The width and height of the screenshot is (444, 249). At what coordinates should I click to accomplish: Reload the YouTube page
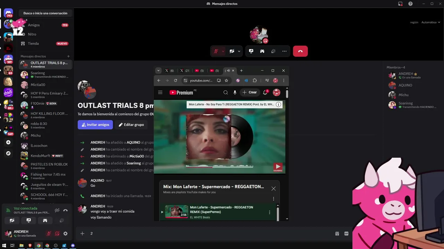point(176,81)
